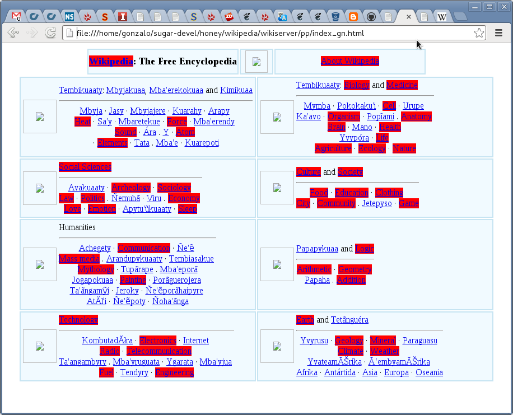The width and height of the screenshot is (513, 415).
Task: Click the broken image in the Earth section
Action: pyautogui.click(x=277, y=346)
